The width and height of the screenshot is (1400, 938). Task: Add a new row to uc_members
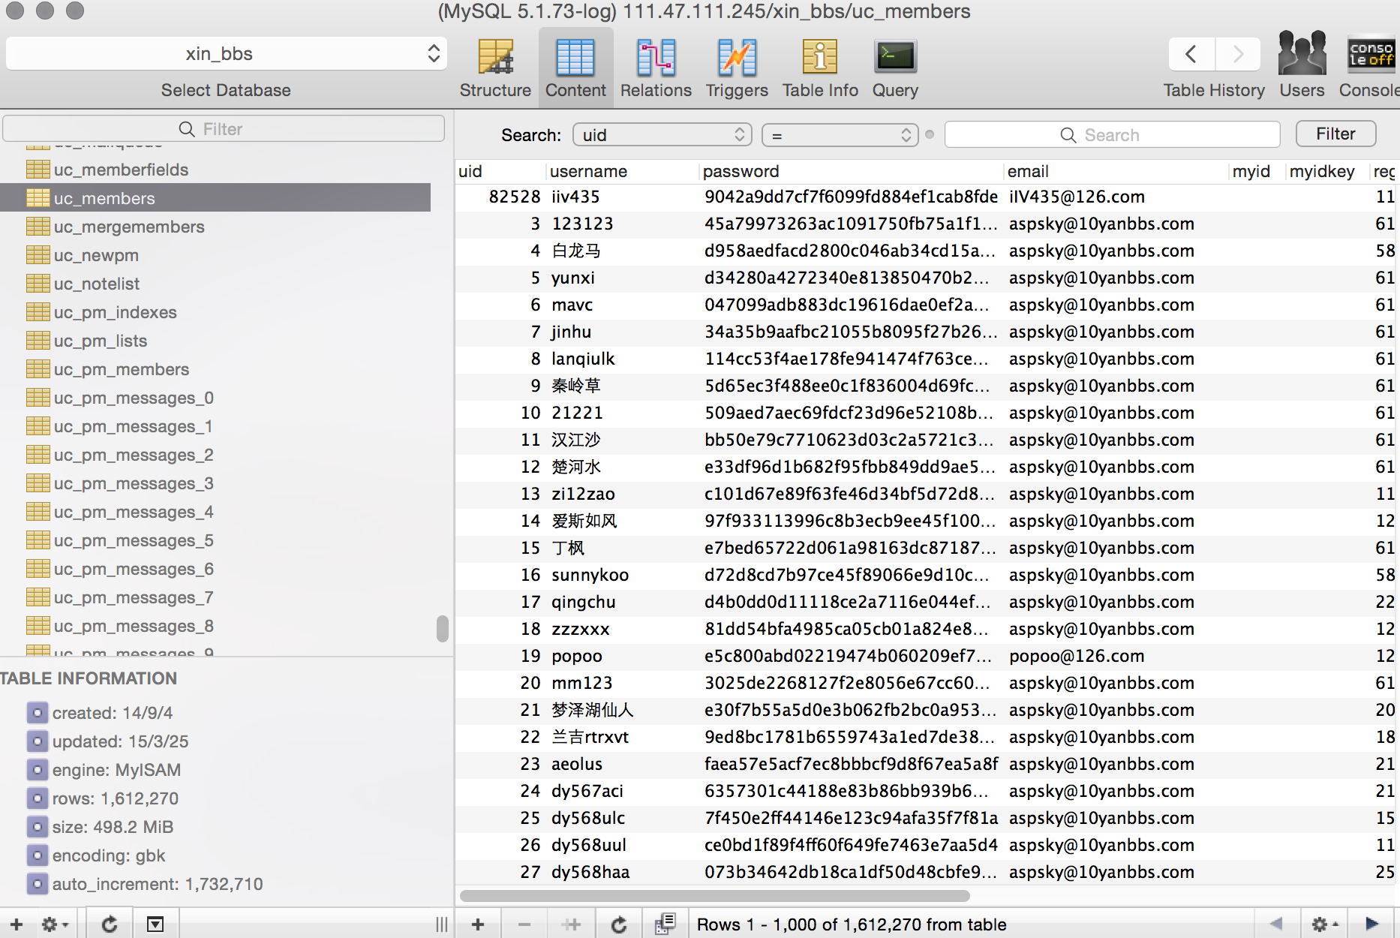(x=477, y=924)
